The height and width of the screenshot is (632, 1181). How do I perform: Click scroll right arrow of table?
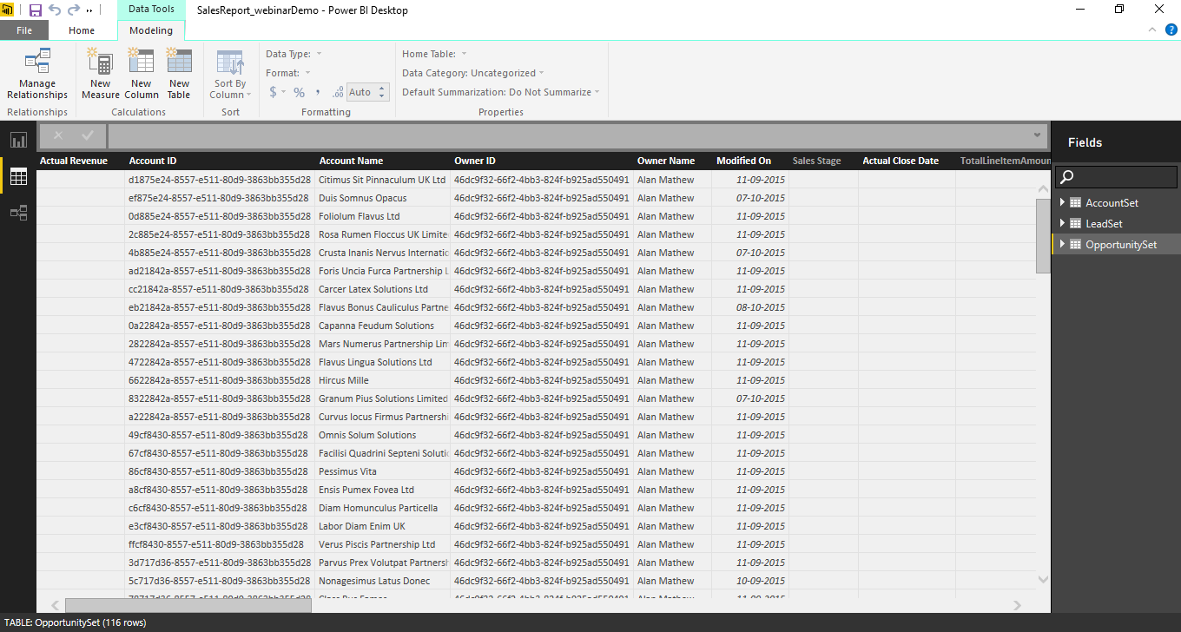click(1018, 606)
